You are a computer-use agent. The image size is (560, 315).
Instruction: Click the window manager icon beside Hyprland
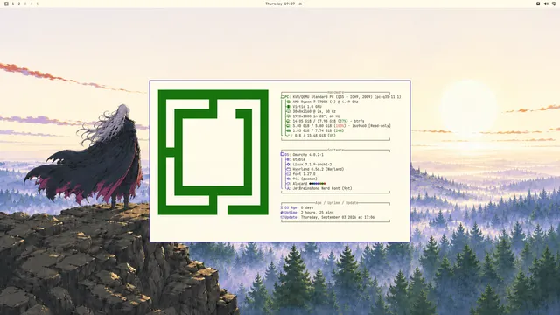tap(288, 169)
